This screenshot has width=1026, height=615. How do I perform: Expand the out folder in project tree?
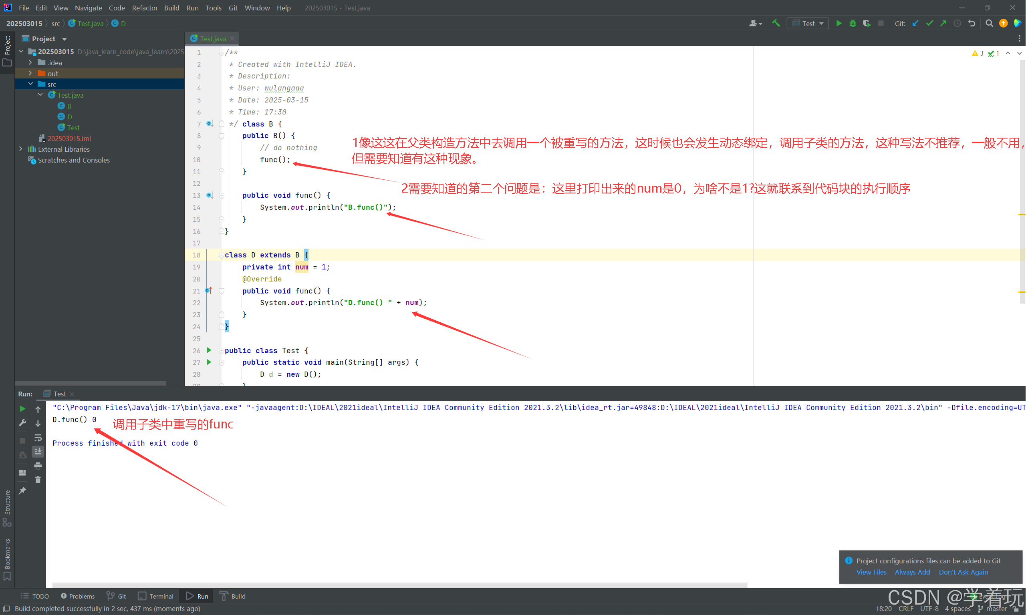(x=30, y=73)
